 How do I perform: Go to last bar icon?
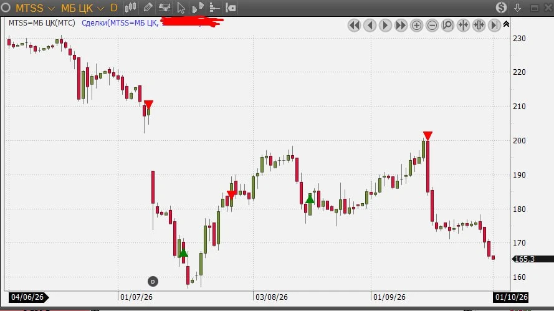[494, 26]
